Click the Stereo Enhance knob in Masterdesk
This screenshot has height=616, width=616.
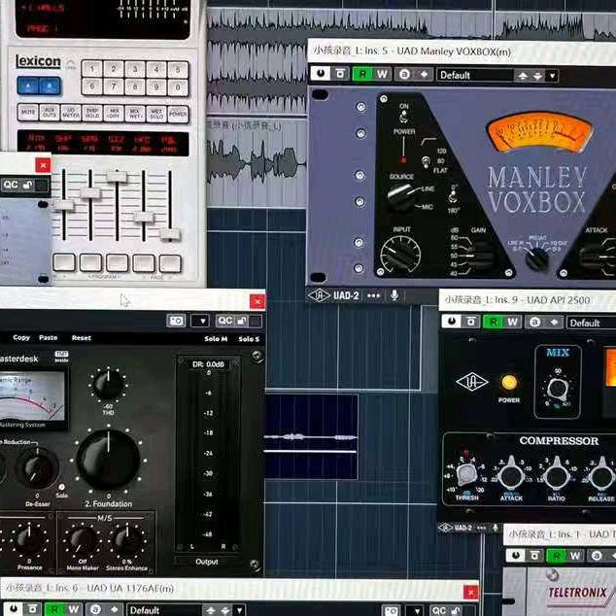(x=127, y=541)
